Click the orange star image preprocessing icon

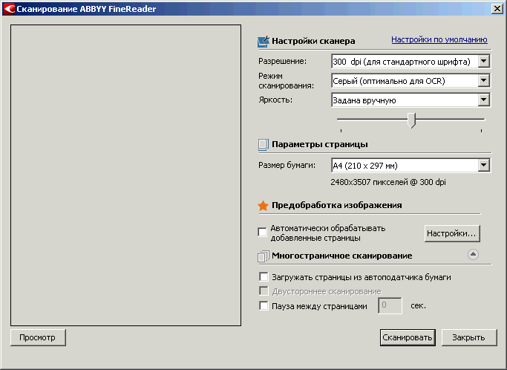264,205
